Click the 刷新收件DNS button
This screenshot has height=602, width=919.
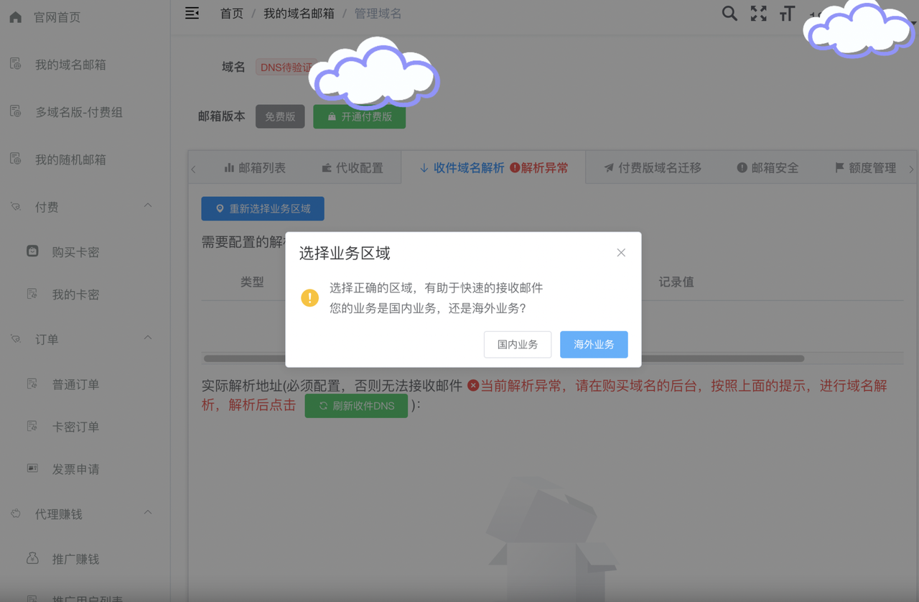pos(356,406)
